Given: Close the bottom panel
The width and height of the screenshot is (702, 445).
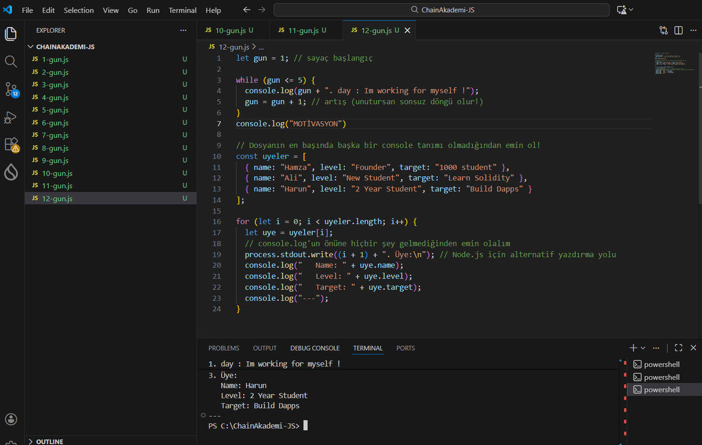Looking at the screenshot, I should [x=693, y=348].
